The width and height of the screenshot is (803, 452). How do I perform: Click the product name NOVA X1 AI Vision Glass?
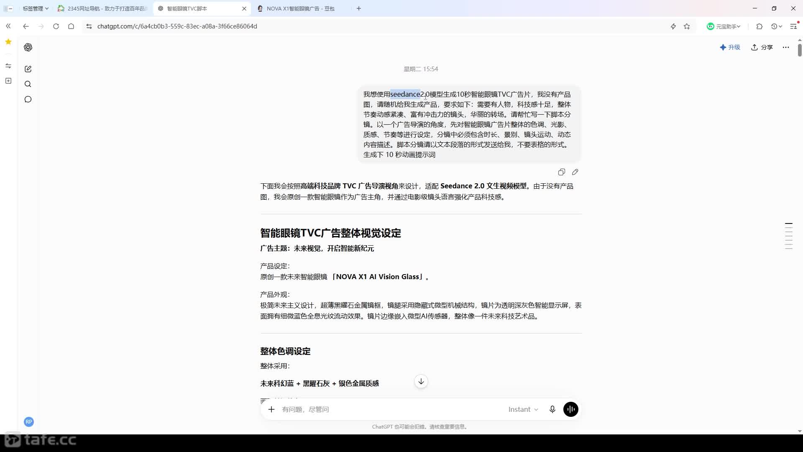[378, 277]
